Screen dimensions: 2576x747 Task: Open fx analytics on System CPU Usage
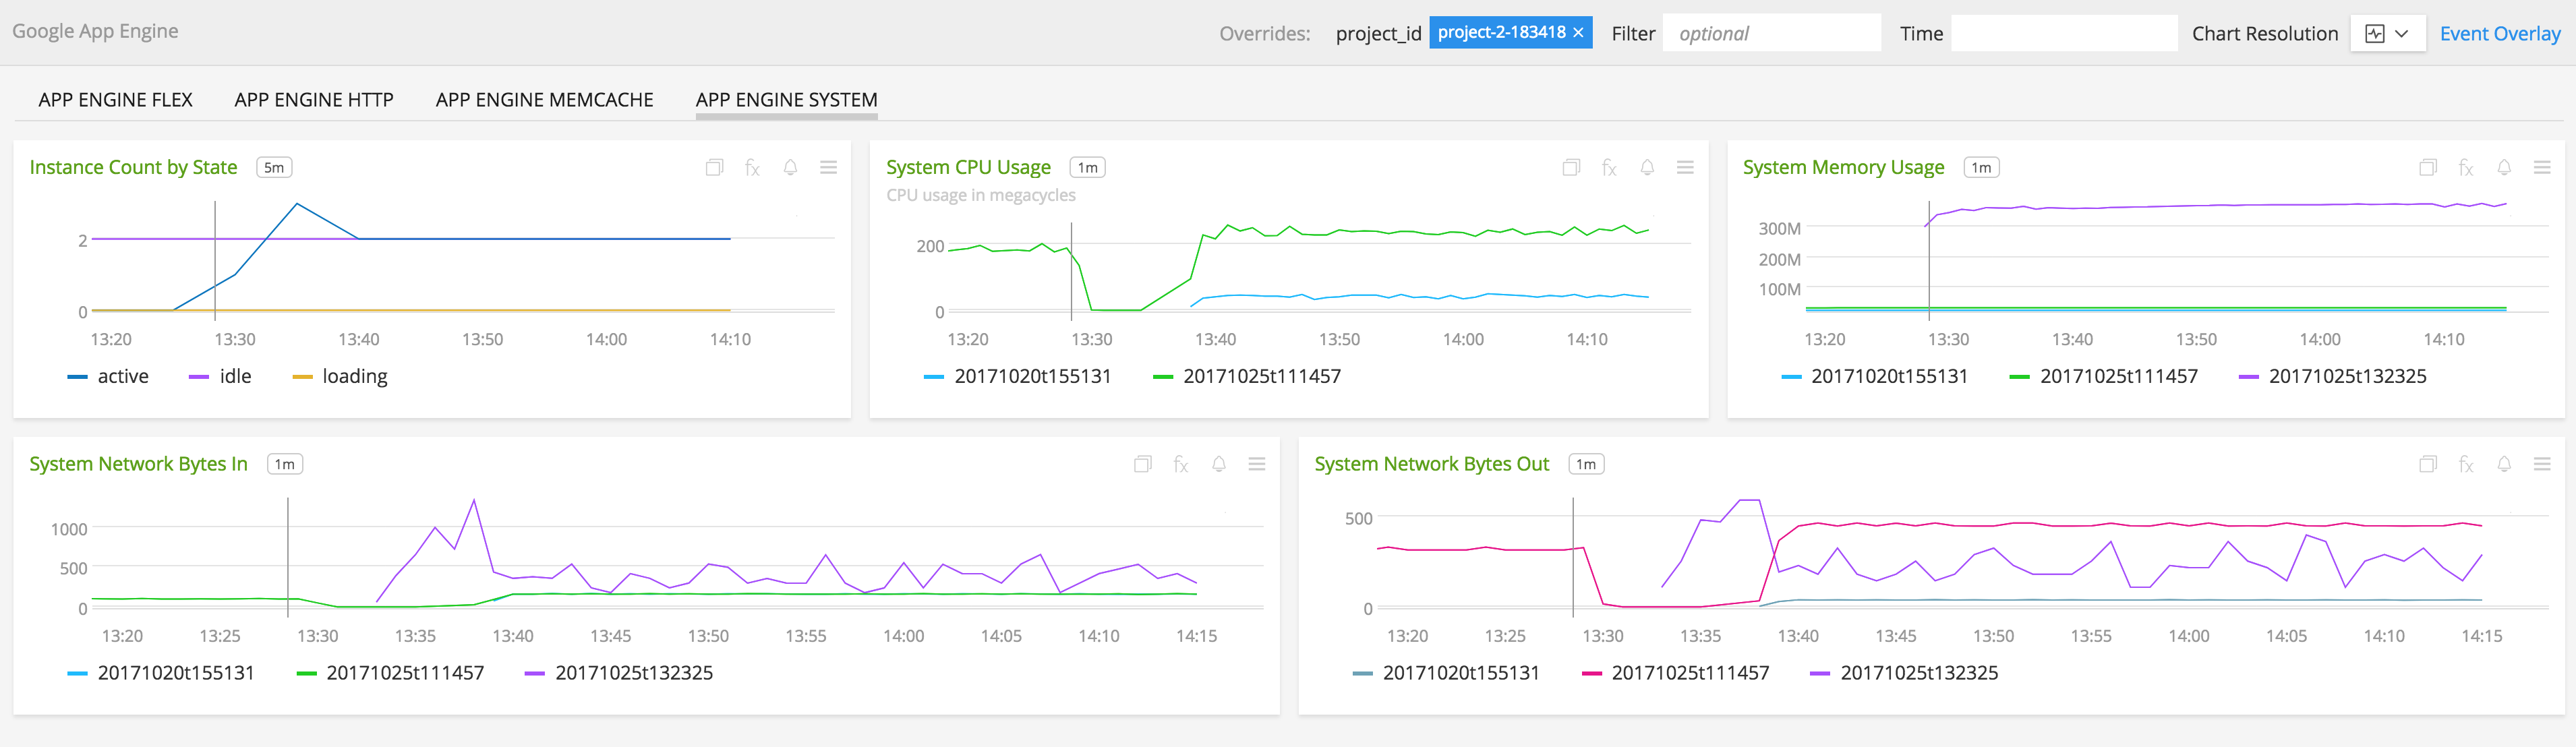click(1608, 168)
